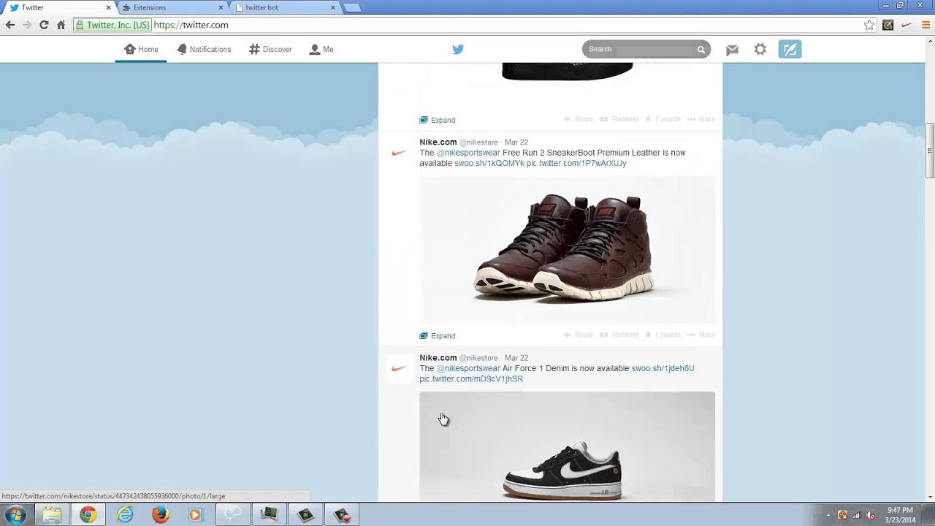
Task: Open @nikesportswear mention in Air Force 1 tweet
Action: tap(468, 369)
